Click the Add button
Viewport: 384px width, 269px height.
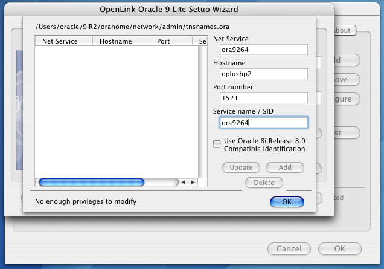point(285,167)
